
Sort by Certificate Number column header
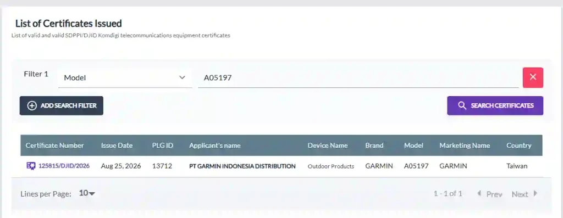tap(54, 146)
